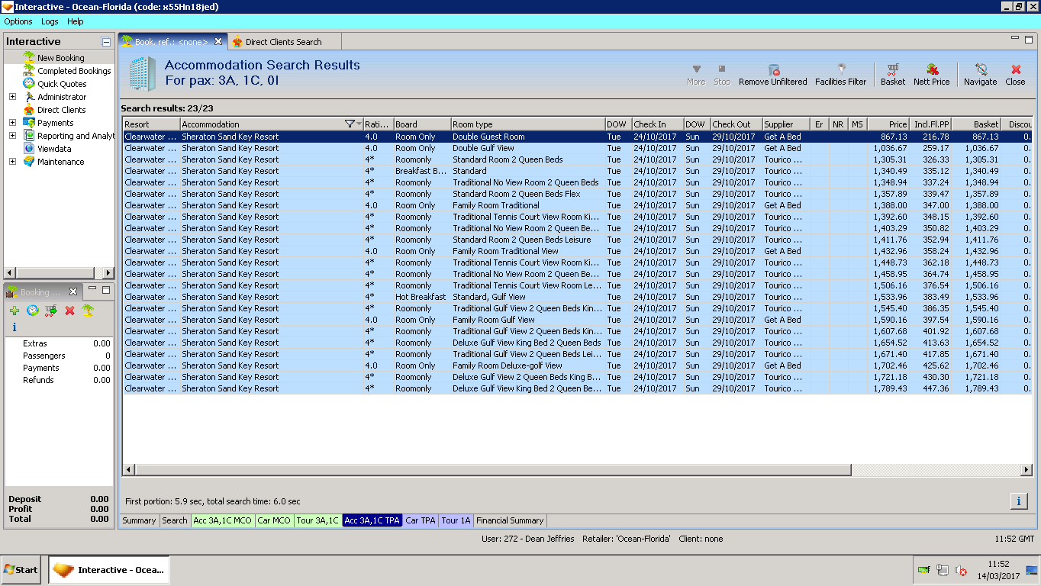Click the green plus icon in Booking panel
Viewport: 1041px width, 586px height.
[x=15, y=311]
